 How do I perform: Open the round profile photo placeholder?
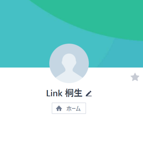[69, 63]
